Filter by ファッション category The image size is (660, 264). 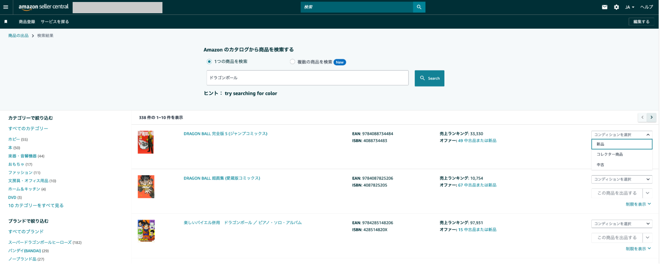click(x=20, y=172)
